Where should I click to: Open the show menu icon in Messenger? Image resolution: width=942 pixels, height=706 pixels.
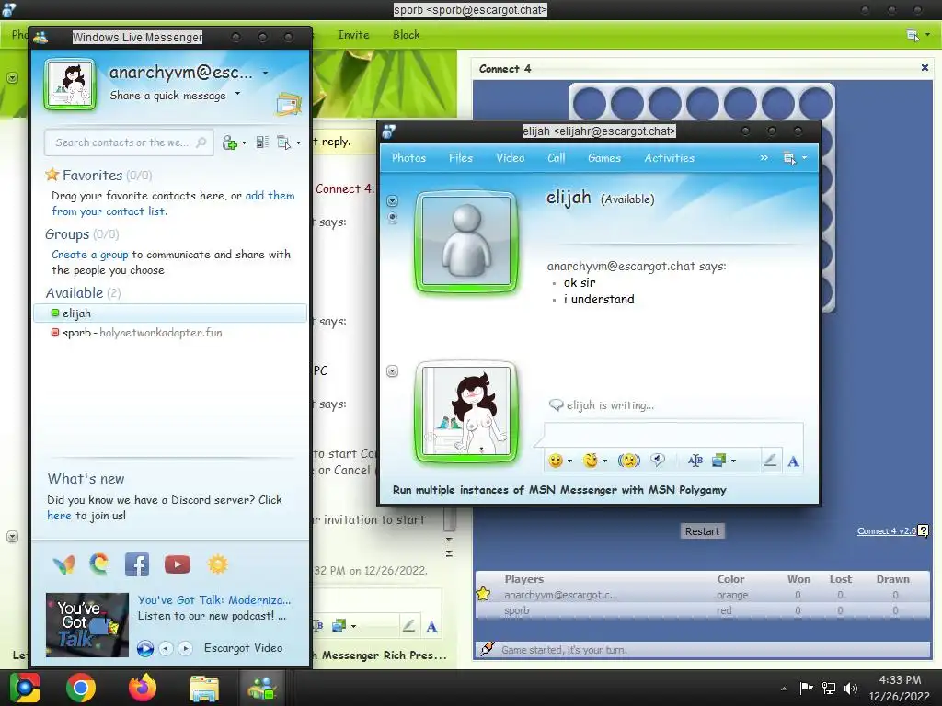284,142
